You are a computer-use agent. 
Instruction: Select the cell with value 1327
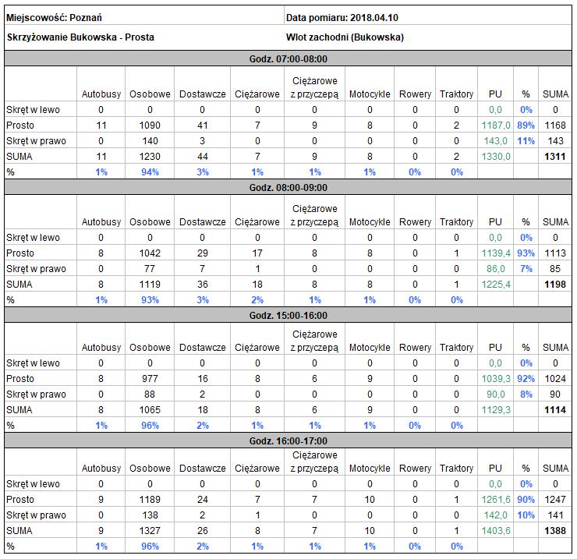click(150, 531)
